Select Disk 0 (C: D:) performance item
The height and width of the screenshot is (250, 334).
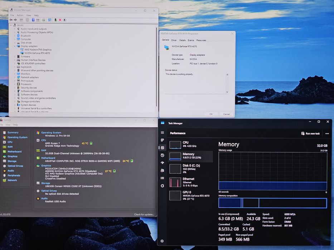pyautogui.click(x=190, y=169)
